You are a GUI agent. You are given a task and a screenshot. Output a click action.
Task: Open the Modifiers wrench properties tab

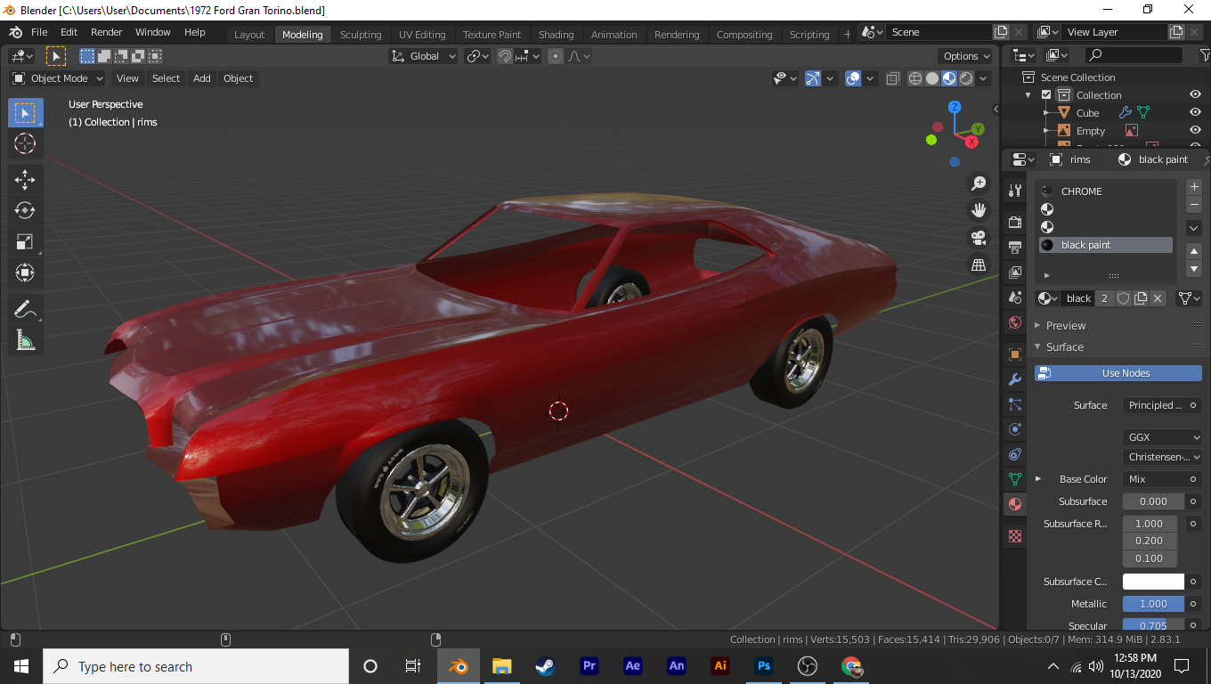tap(1014, 379)
